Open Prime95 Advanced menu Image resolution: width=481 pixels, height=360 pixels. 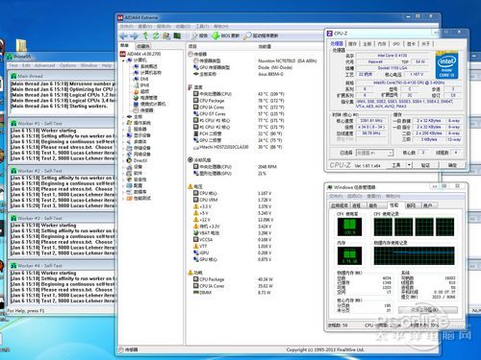pos(44,65)
